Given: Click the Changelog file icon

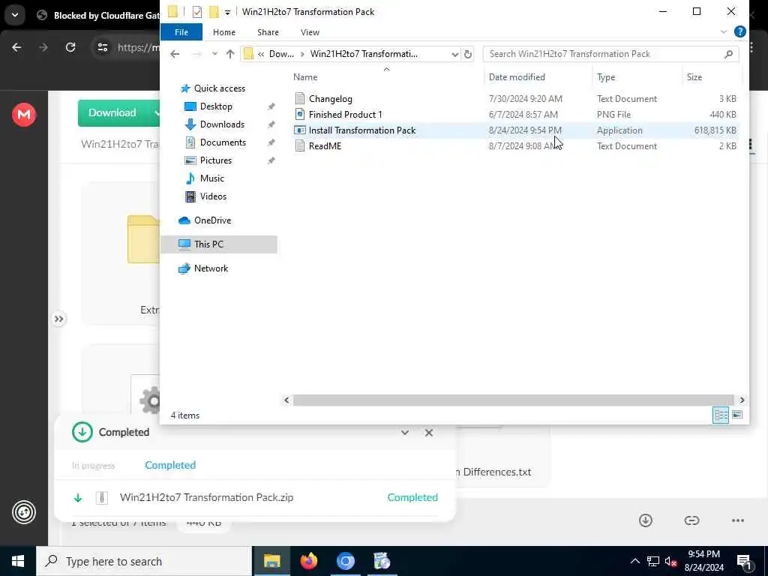Looking at the screenshot, I should tap(300, 99).
